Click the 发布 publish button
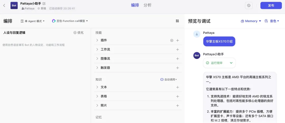The image size is (285, 123). [x=271, y=6]
